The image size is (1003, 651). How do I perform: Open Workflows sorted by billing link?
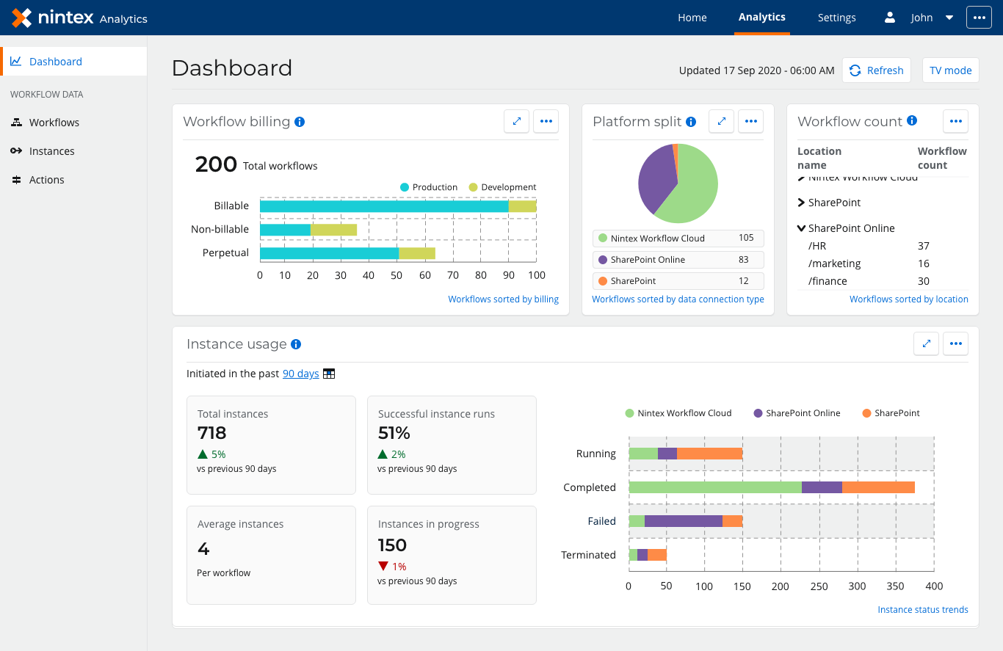pos(504,299)
